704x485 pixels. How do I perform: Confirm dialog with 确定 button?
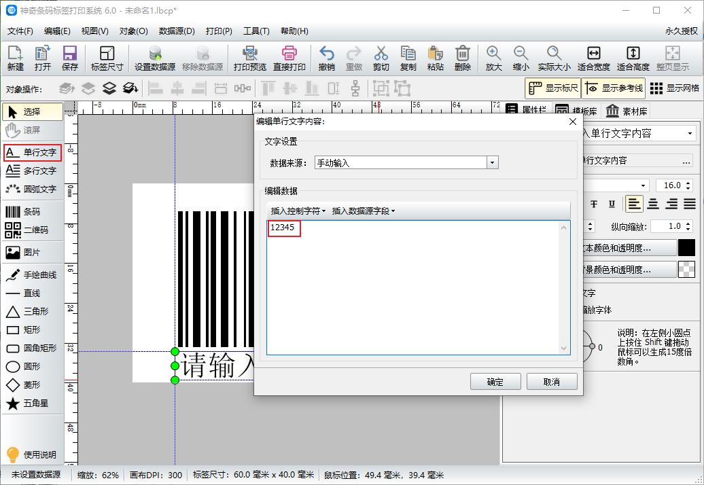pos(495,381)
